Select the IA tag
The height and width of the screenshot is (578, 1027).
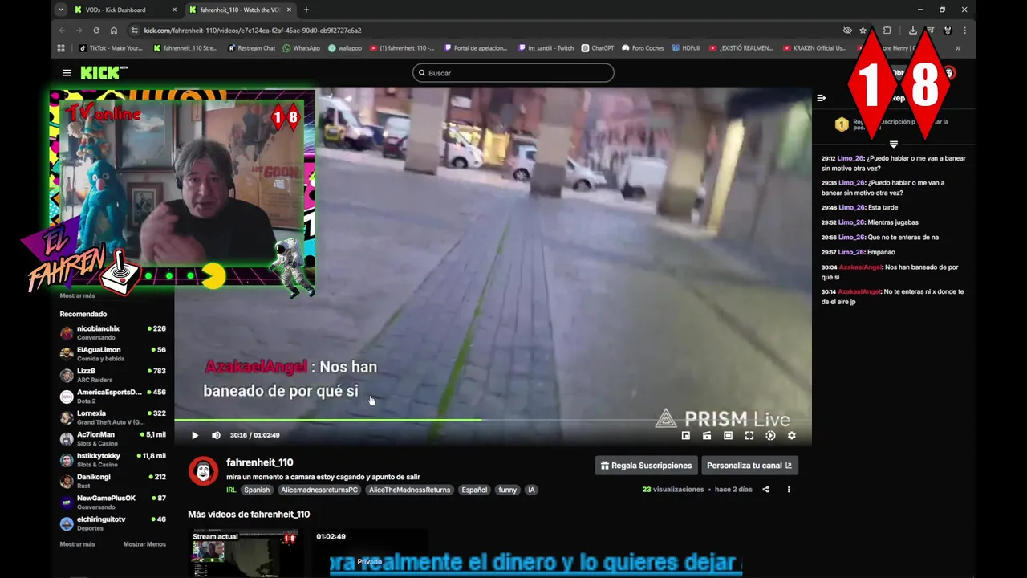(531, 490)
